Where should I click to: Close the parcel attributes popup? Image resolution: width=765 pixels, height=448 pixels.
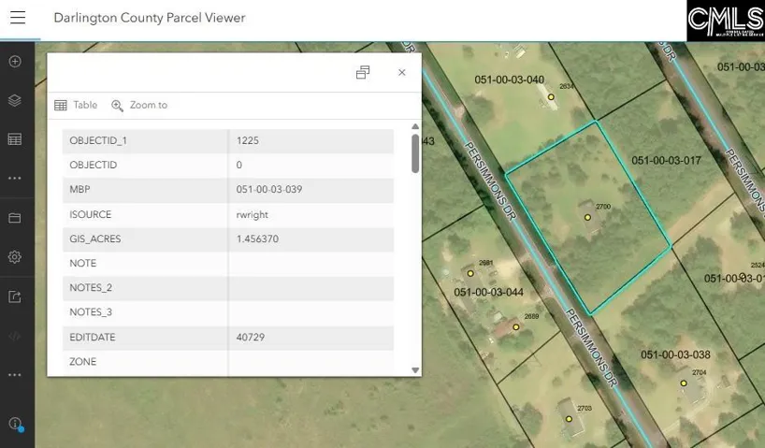click(x=402, y=73)
